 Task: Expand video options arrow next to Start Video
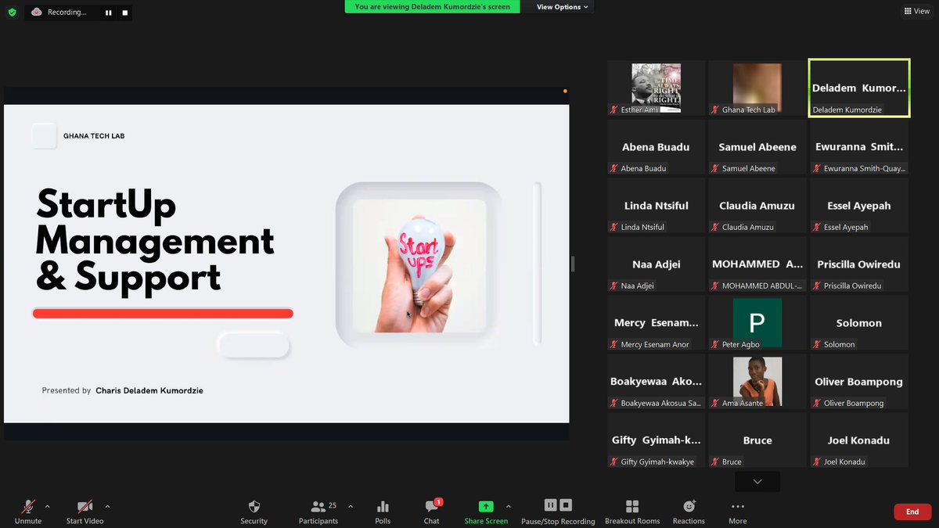click(x=107, y=506)
